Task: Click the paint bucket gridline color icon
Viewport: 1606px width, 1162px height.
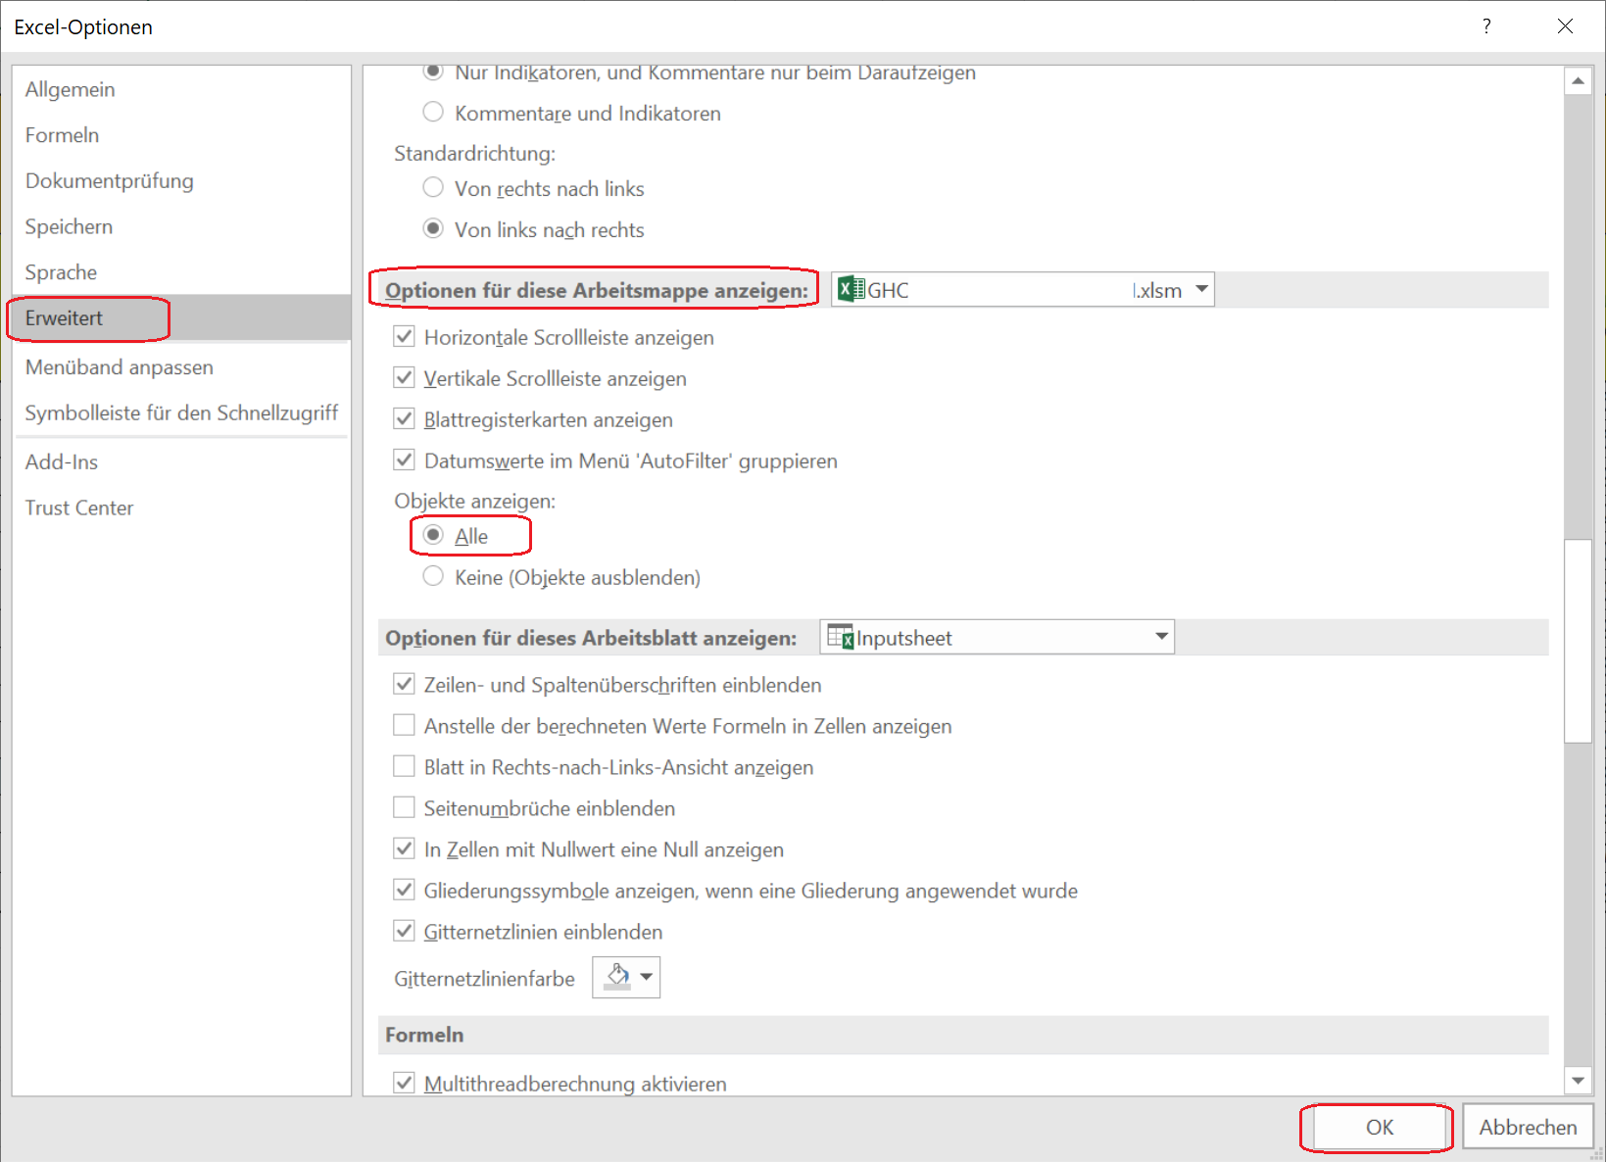Action: [617, 977]
